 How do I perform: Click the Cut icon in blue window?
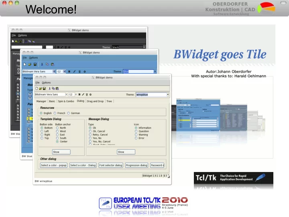[x=42, y=64]
